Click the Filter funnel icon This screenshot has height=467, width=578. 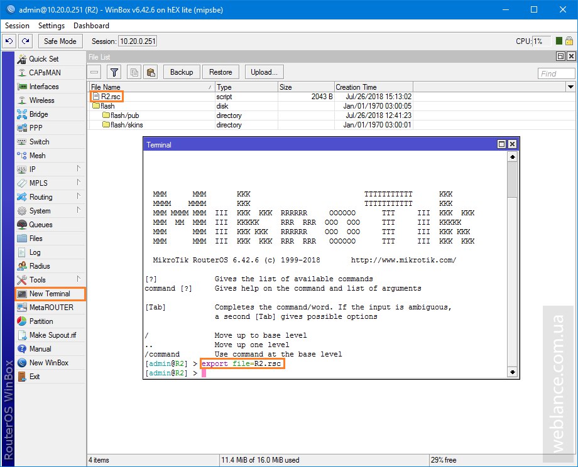coord(114,72)
